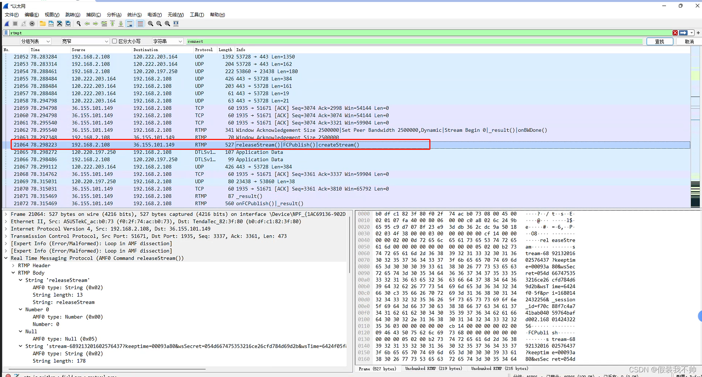Zoom in main window text
The height and width of the screenshot is (377, 702).
coord(150,24)
